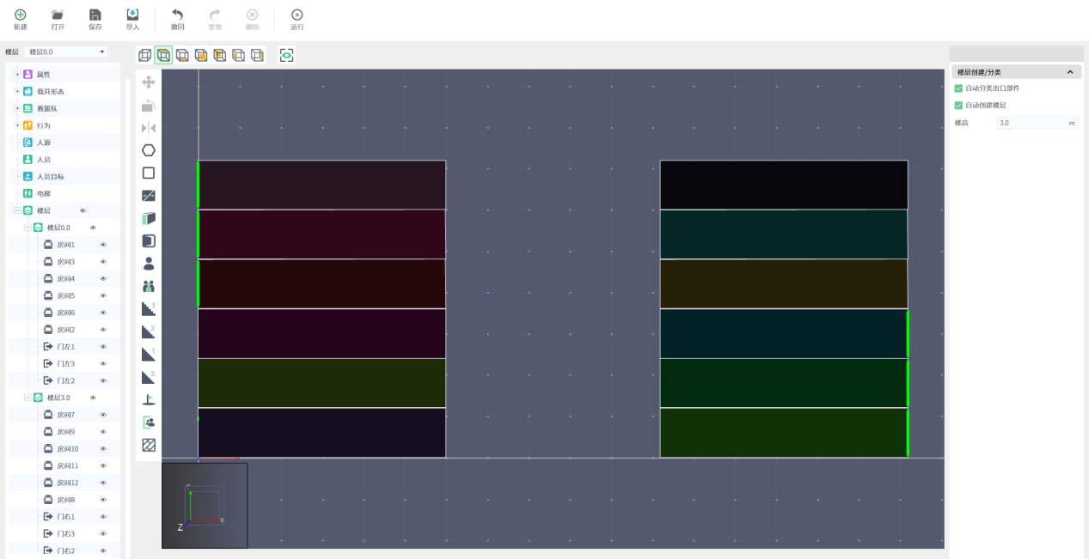Screen dimensions: 1089x559
Task: Select 人员目标 in the tree
Action: click(x=50, y=177)
